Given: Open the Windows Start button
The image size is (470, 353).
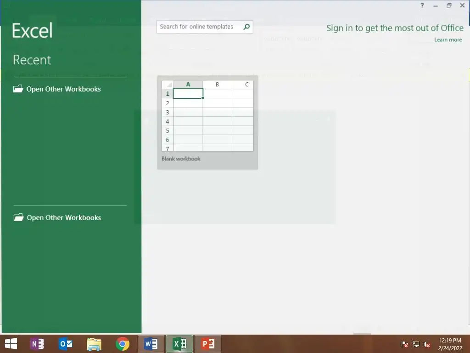Looking at the screenshot, I should tap(11, 344).
